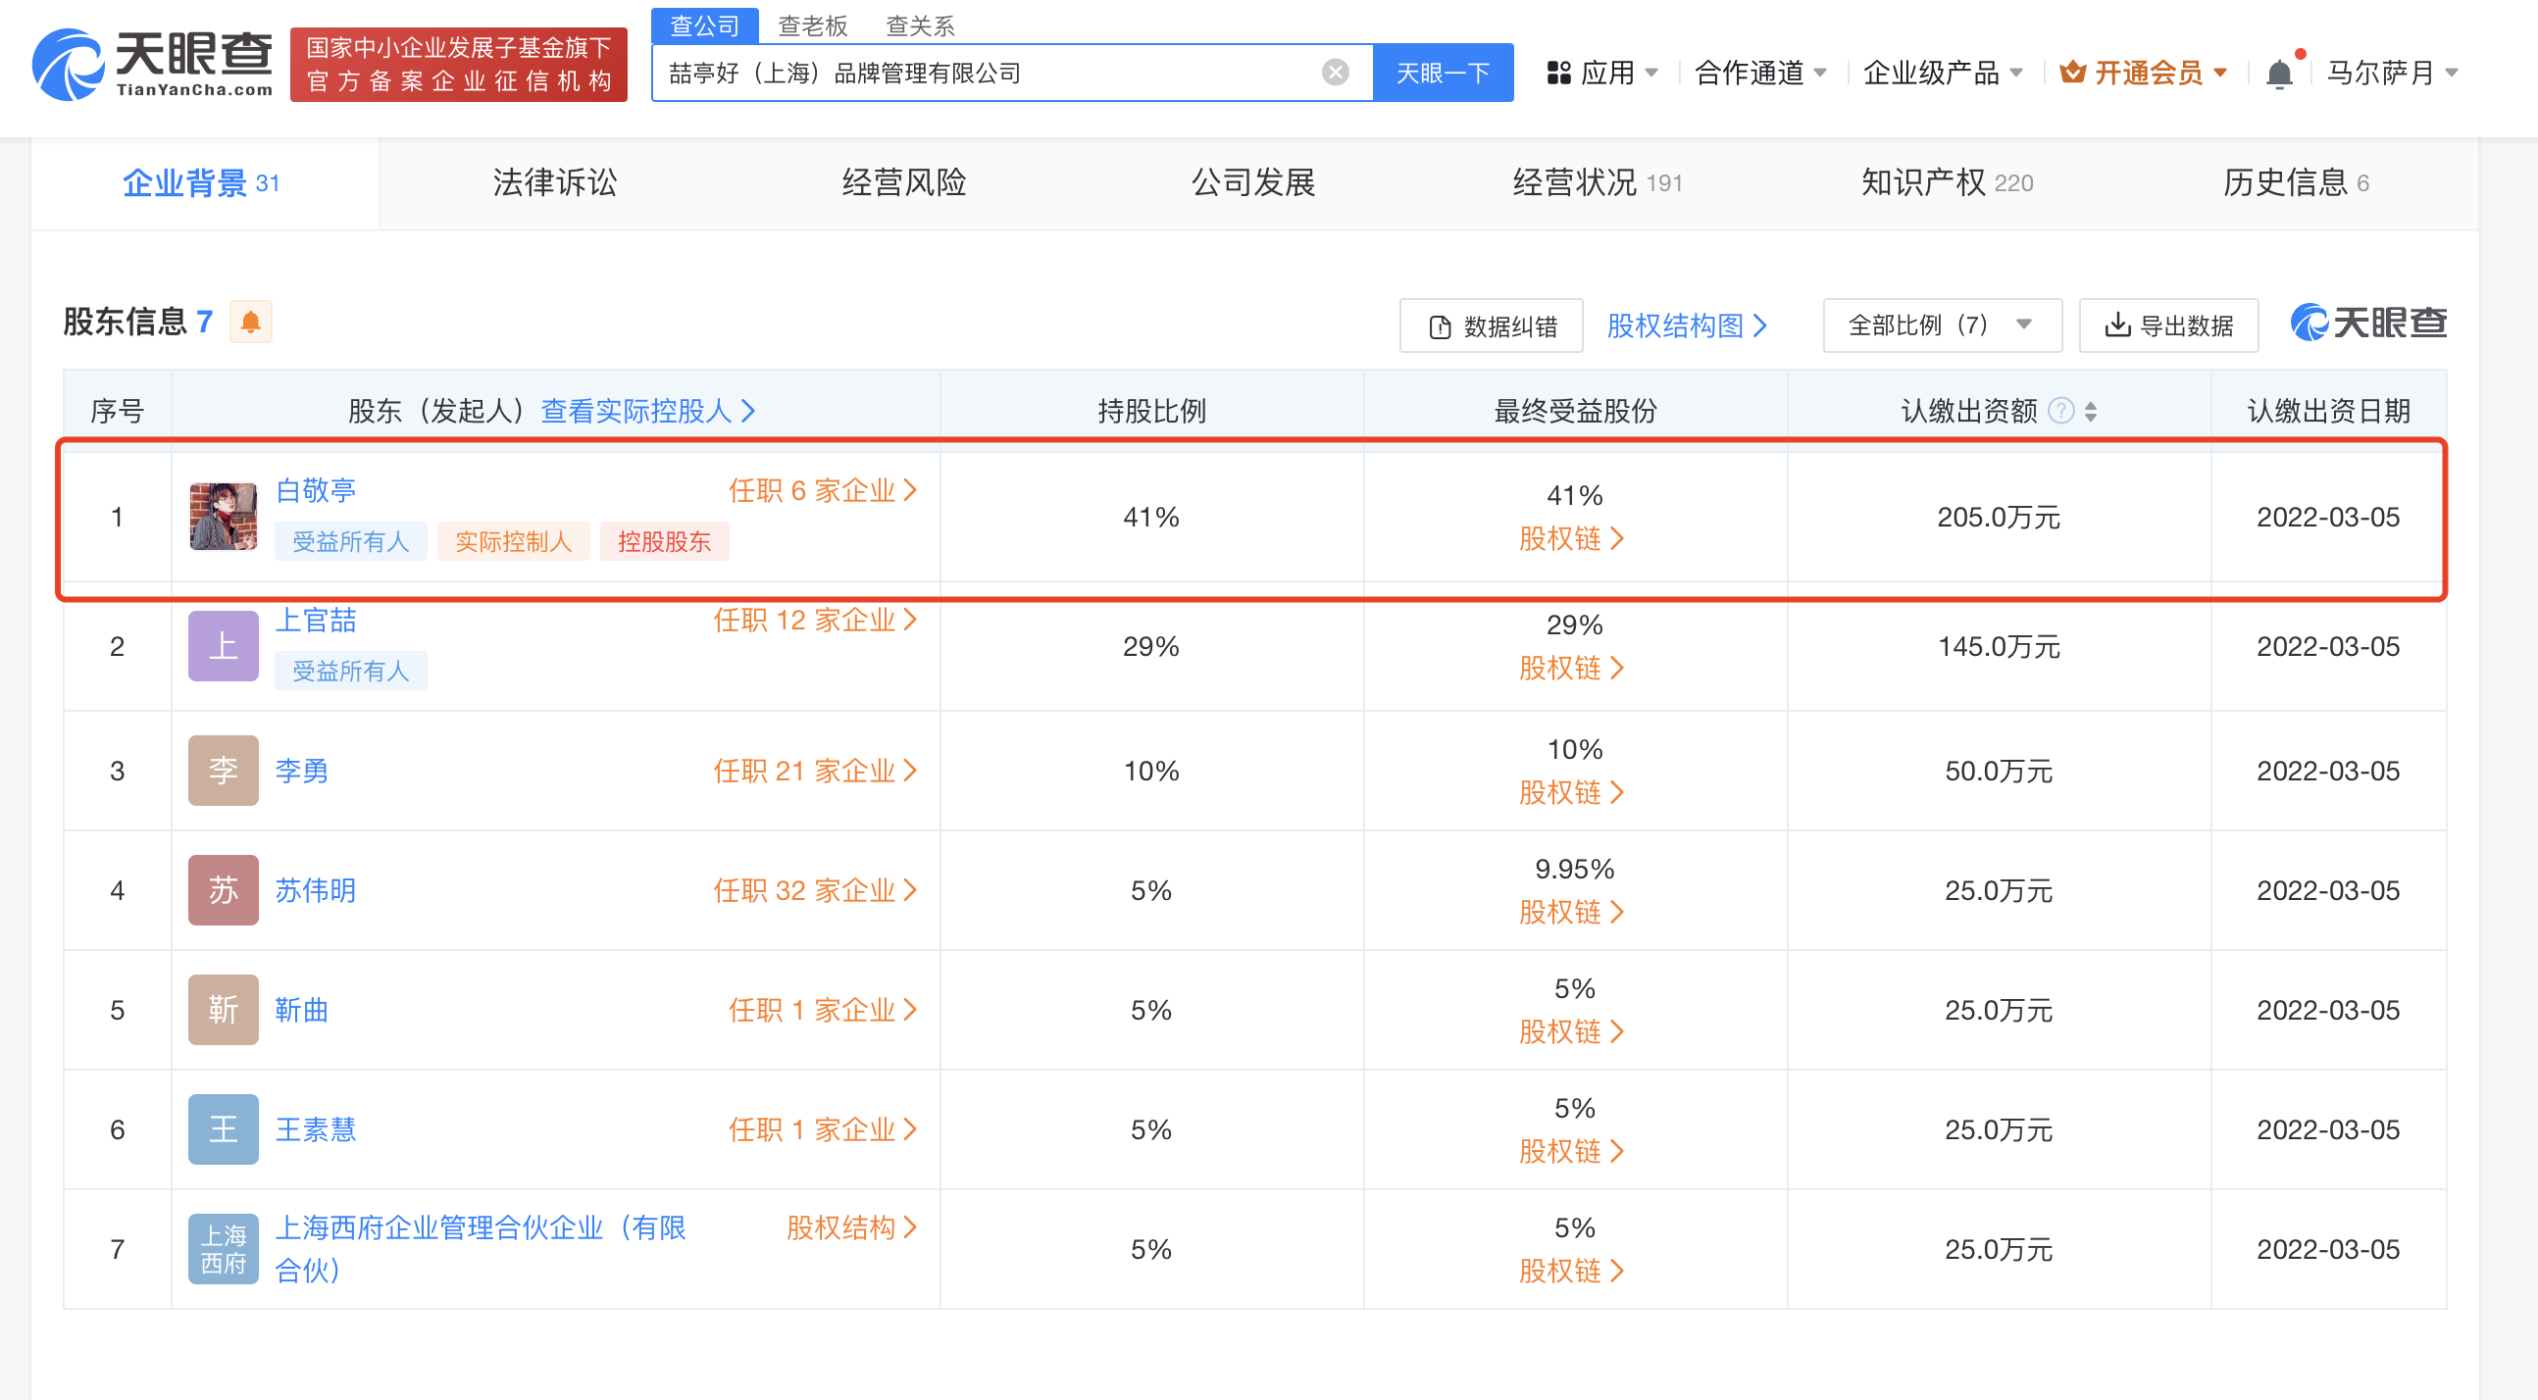Open shareholder 白敬亭's profile link

pyautogui.click(x=315, y=490)
